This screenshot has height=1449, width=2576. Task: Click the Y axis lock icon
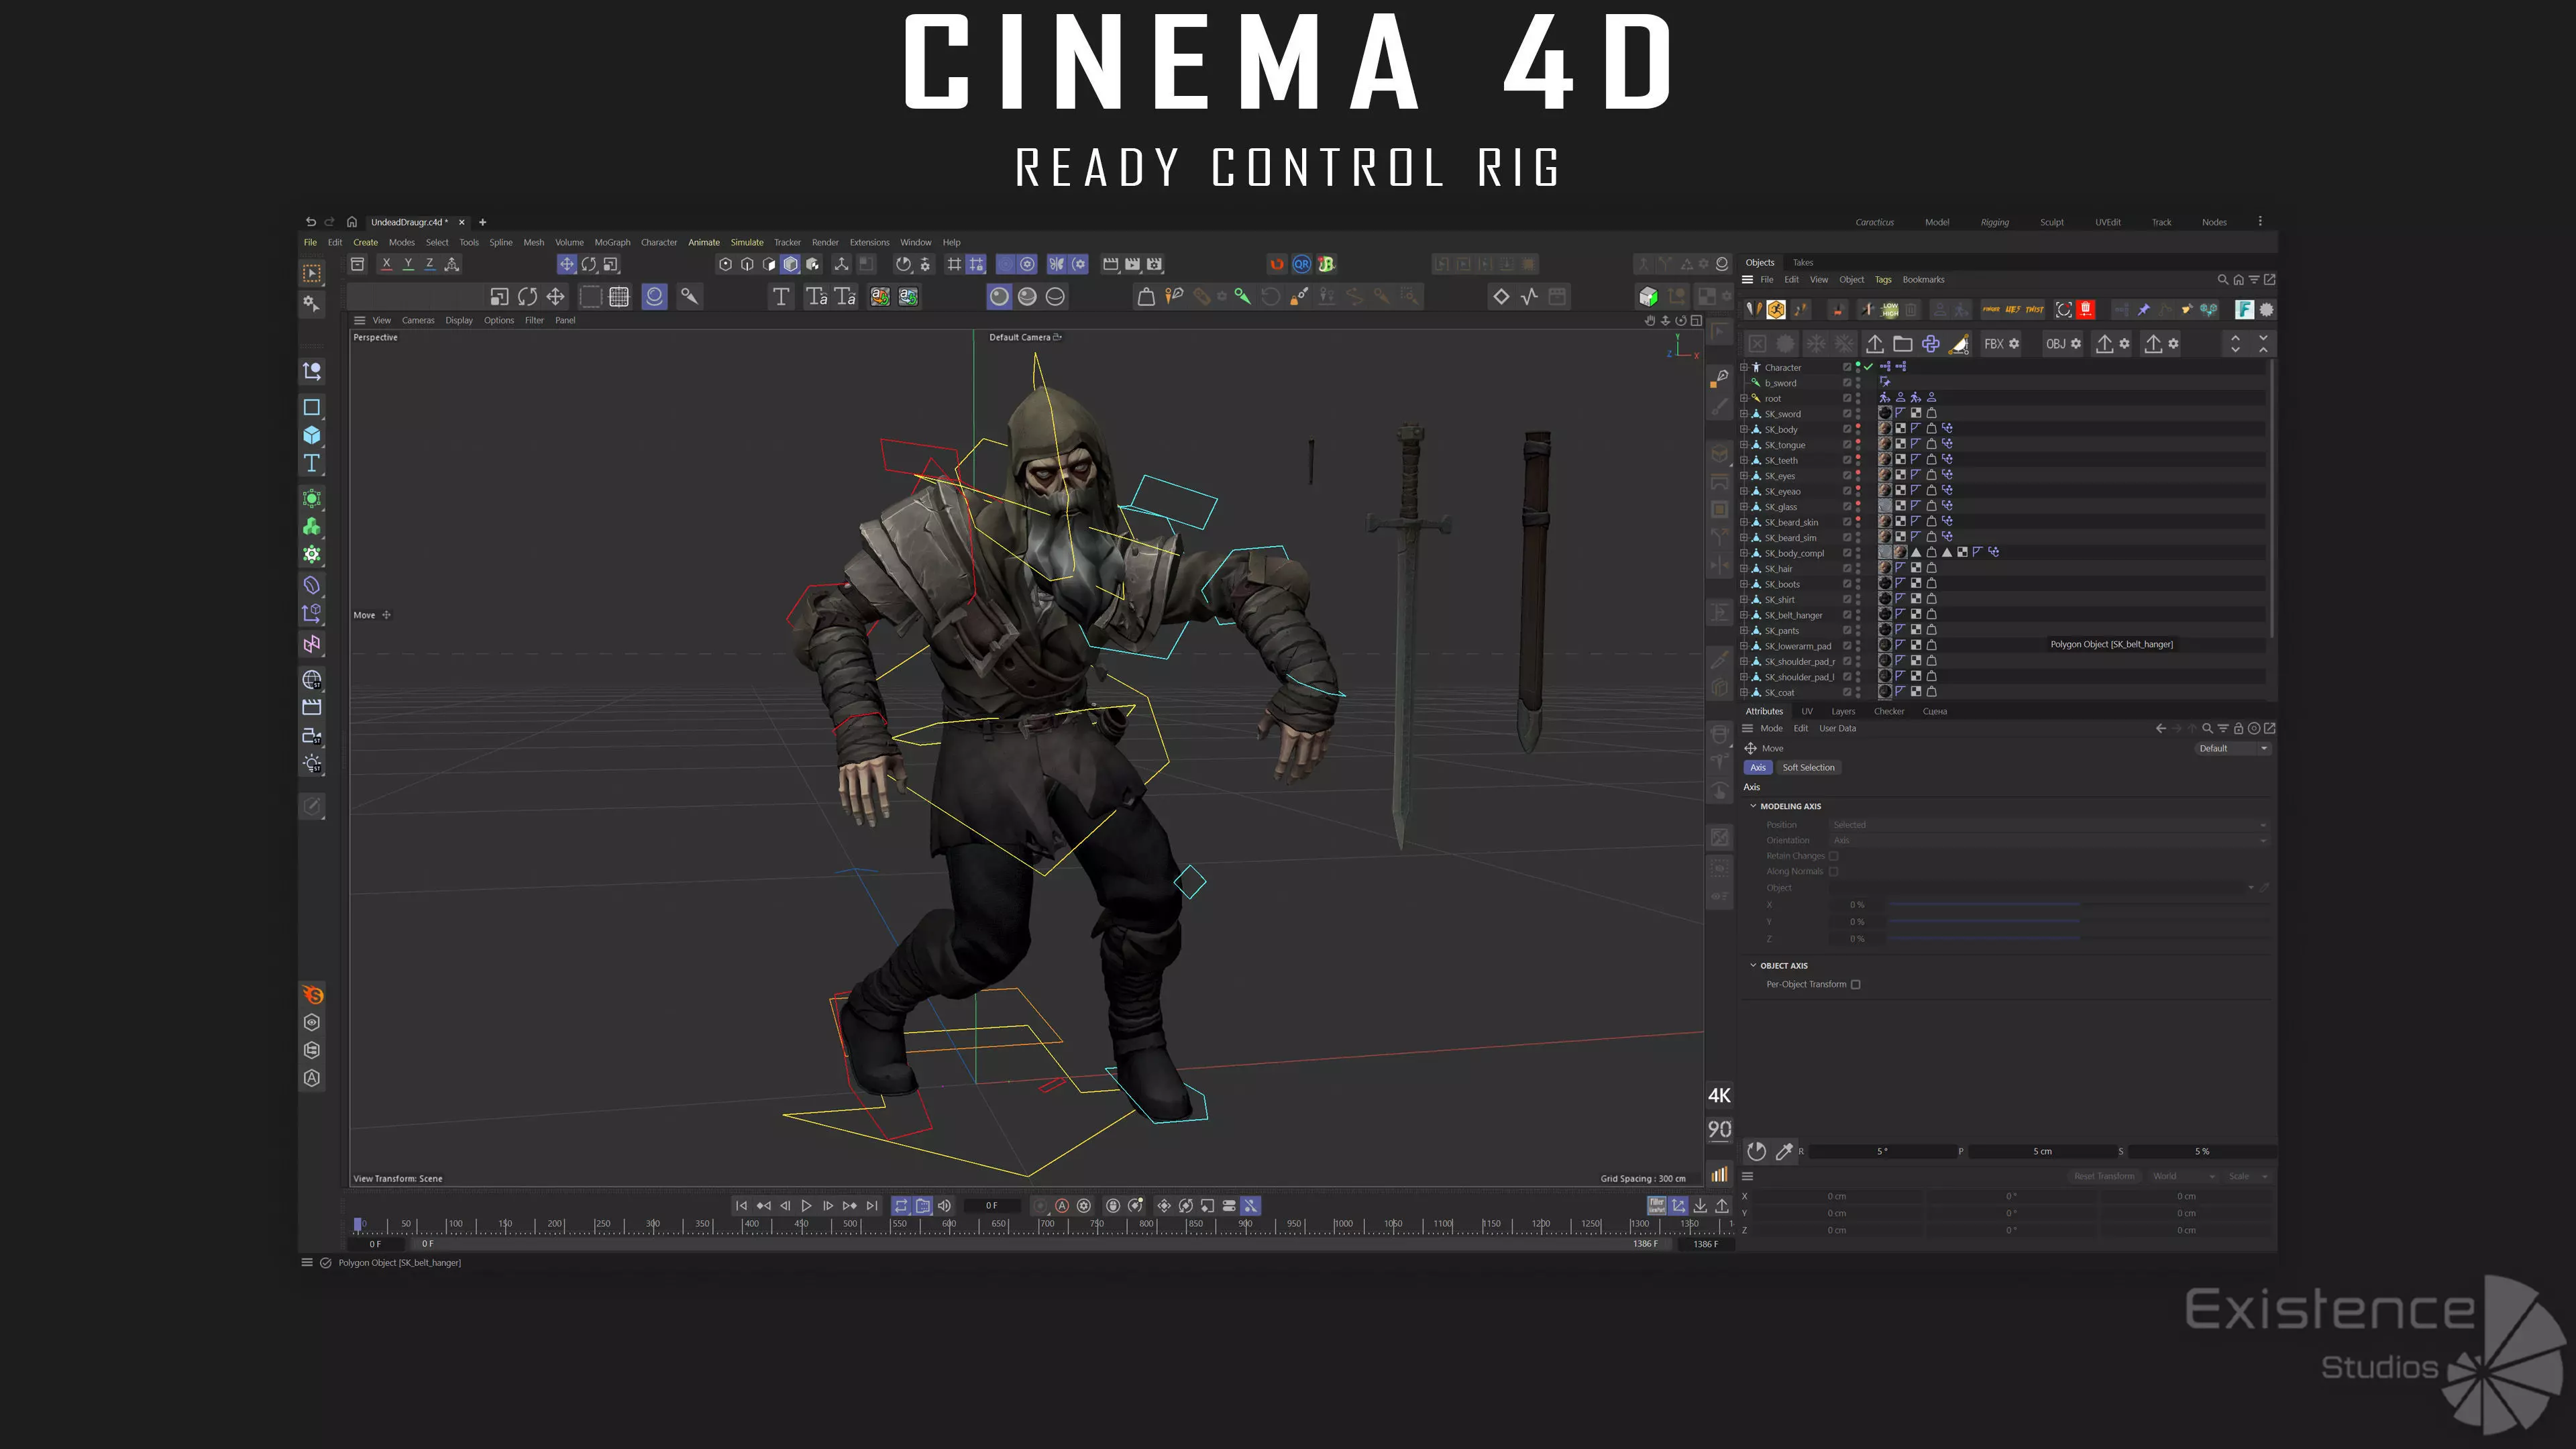tap(408, 264)
